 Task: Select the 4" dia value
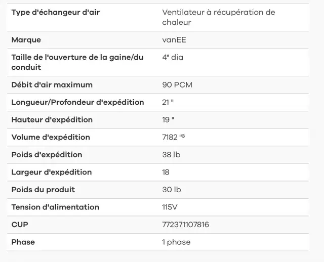173,57
